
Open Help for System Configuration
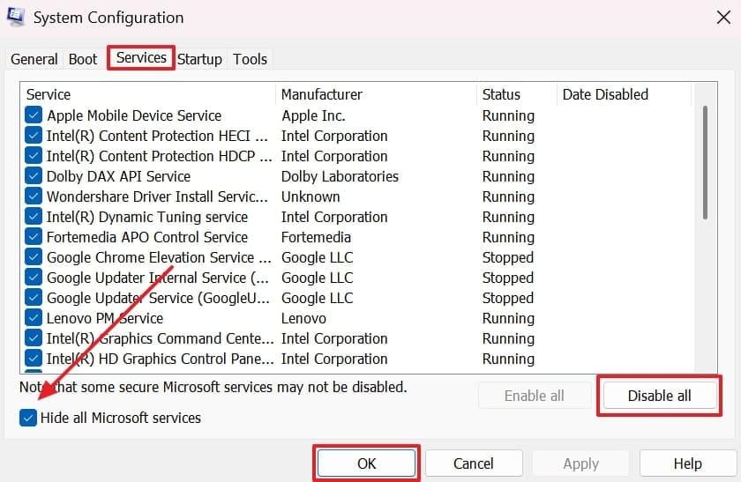688,463
